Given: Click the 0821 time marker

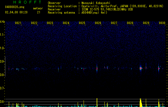Looking at the screenshot, I should click(18, 23).
